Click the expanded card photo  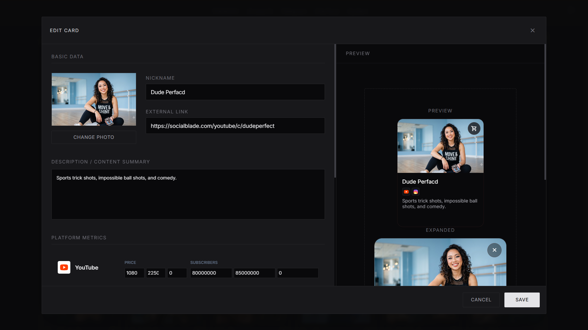[x=440, y=262]
